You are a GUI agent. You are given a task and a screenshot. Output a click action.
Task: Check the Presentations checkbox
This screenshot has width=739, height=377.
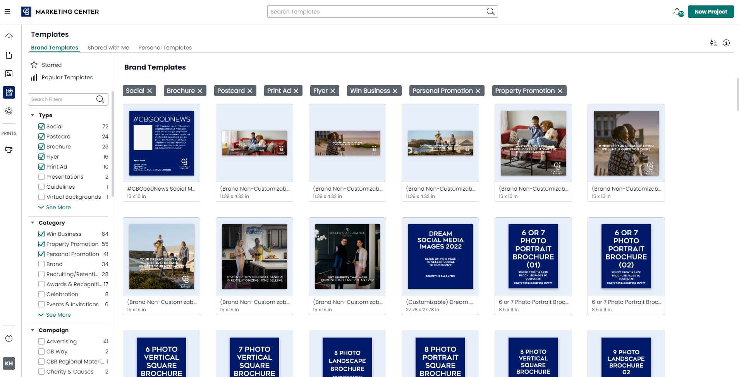pos(41,177)
